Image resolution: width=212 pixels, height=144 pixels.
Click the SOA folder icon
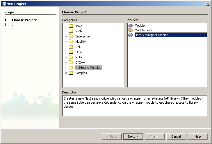point(71,52)
